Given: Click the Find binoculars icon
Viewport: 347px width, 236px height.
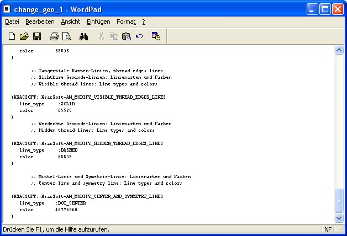Looking at the screenshot, I should pos(84,36).
